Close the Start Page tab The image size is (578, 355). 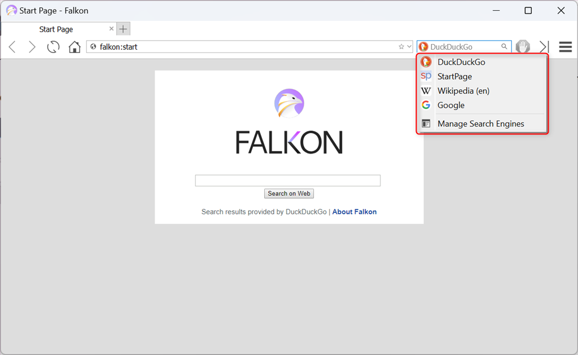tap(111, 29)
